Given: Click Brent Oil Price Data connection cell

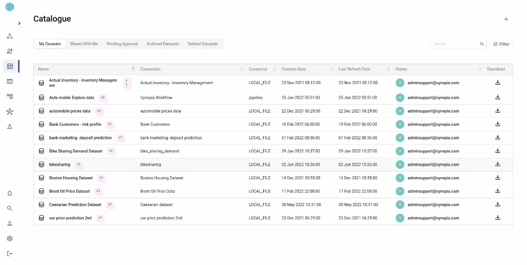Looking at the screenshot, I should coord(157,191).
